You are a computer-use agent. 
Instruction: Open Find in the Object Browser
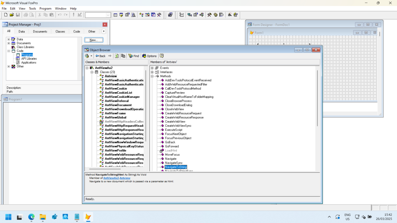(134, 56)
